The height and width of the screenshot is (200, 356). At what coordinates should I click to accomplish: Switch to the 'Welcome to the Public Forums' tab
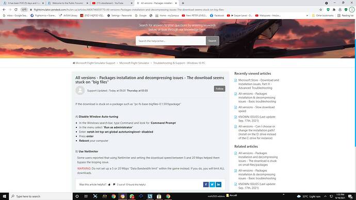pos(68,3)
